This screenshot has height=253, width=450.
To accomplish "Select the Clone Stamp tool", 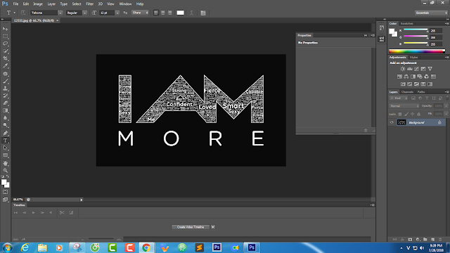I will click(5, 89).
